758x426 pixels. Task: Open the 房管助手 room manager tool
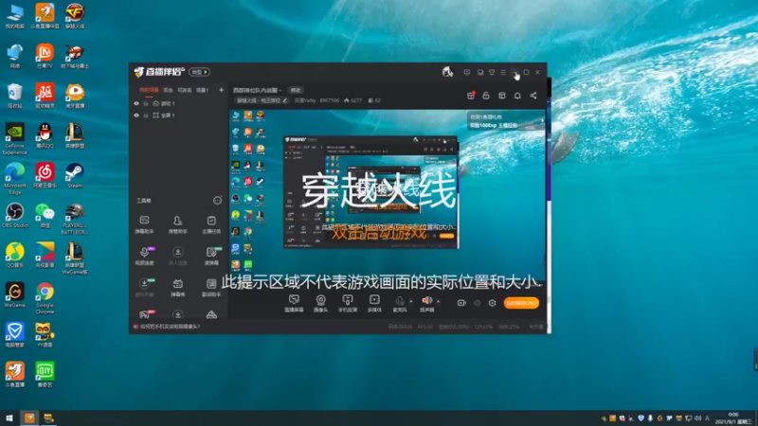[x=177, y=224]
